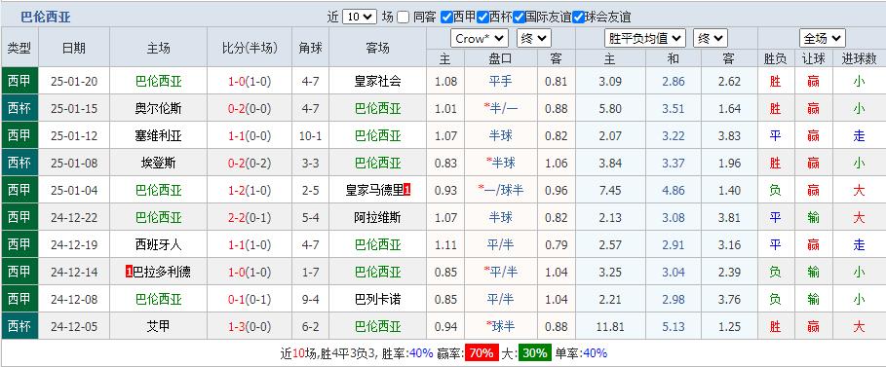Viewport: 886px width, 367px height.
Task: Click draw odds 4.86 in 皇家马德里 row
Action: pos(674,190)
